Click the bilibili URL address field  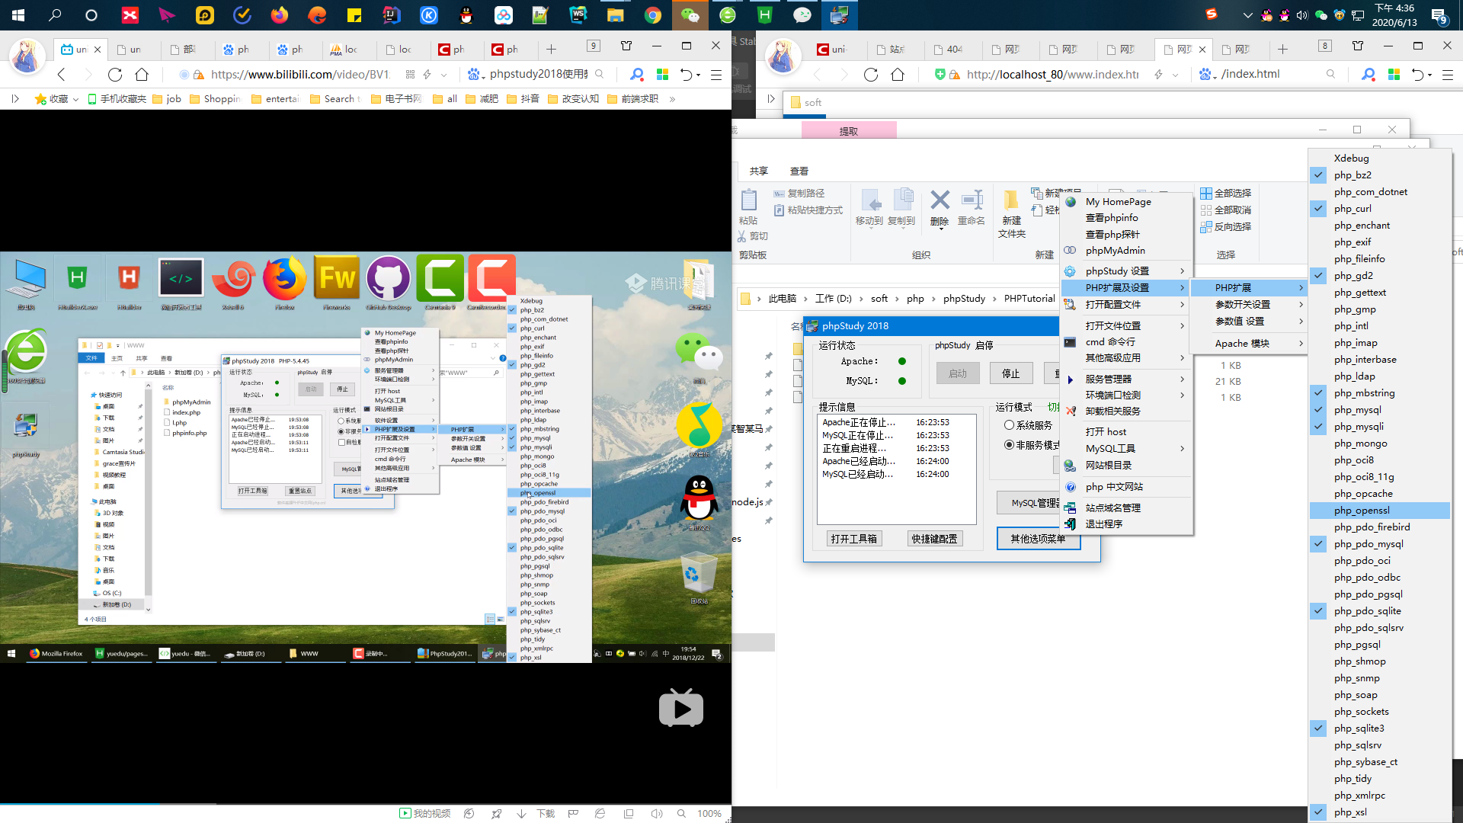pos(300,75)
